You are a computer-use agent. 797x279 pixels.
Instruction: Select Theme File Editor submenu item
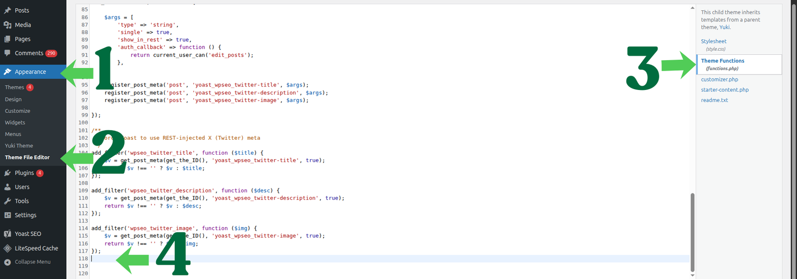click(27, 158)
